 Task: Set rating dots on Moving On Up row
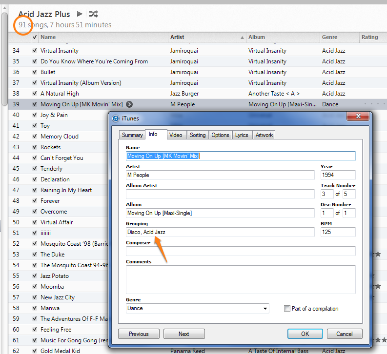375,104
